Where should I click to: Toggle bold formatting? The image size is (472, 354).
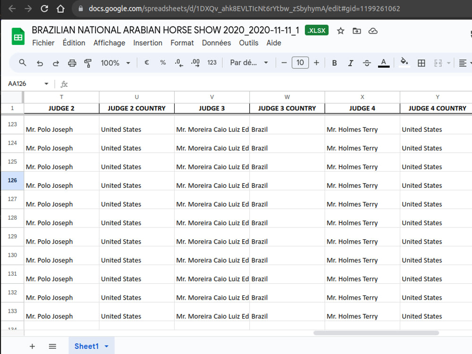click(x=335, y=63)
